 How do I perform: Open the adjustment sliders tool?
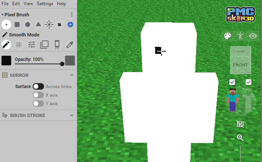pyautogui.click(x=32, y=45)
